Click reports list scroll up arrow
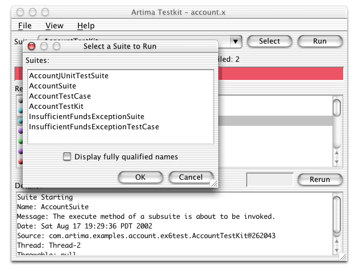 (x=337, y=153)
